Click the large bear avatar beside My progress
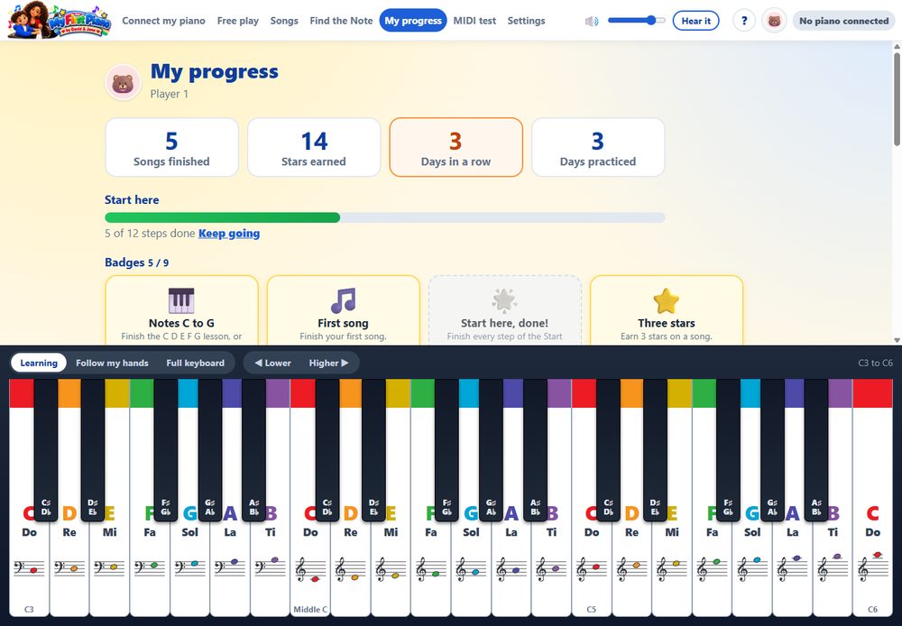The width and height of the screenshot is (902, 626). click(123, 83)
